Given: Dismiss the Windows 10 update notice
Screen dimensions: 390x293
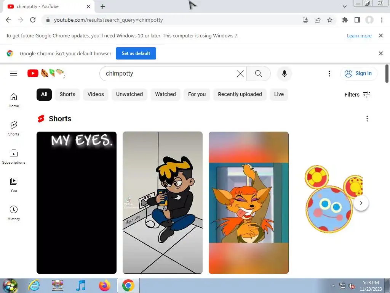Looking at the screenshot, I should 381,35.
